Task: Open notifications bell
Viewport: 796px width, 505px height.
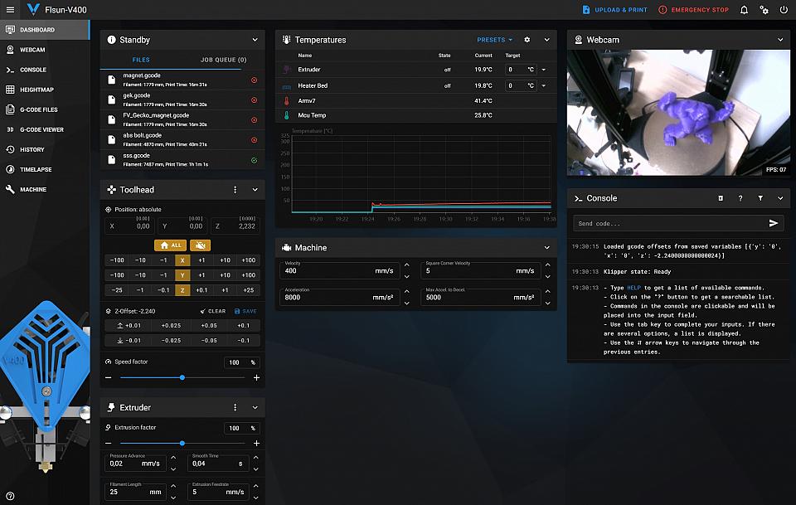Action: [744, 10]
